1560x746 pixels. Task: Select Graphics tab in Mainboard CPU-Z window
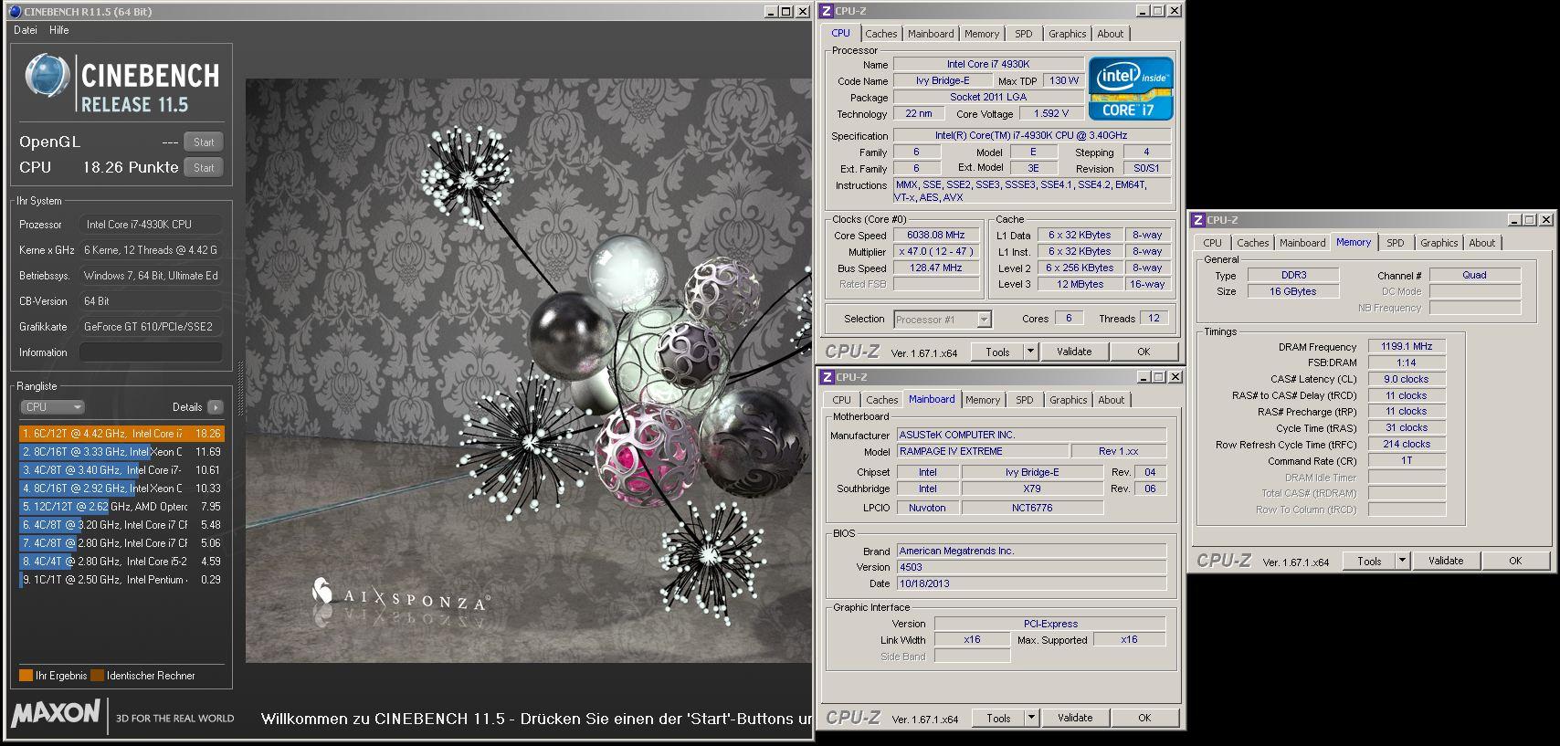click(1068, 400)
